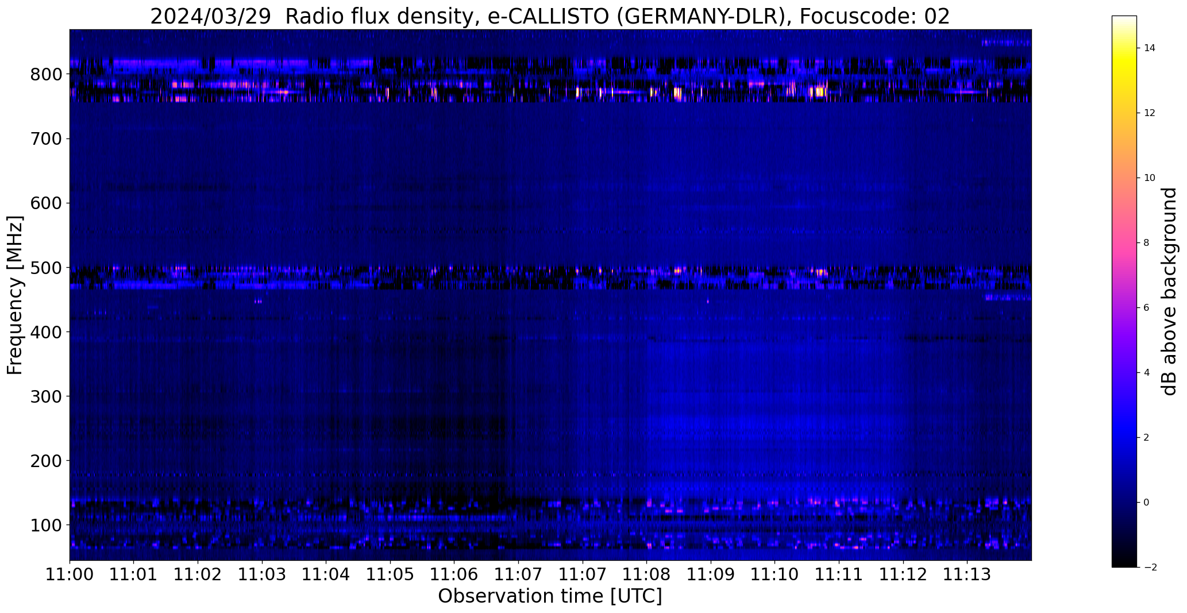
Task: Click the 300 MHz frequency tick label
Action: click(x=46, y=396)
